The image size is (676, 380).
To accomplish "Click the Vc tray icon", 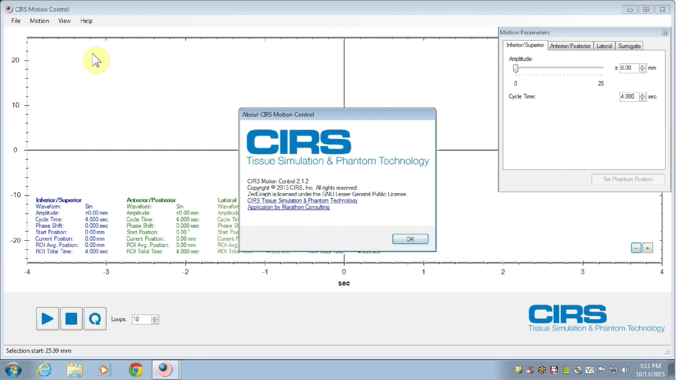I will [x=589, y=370].
